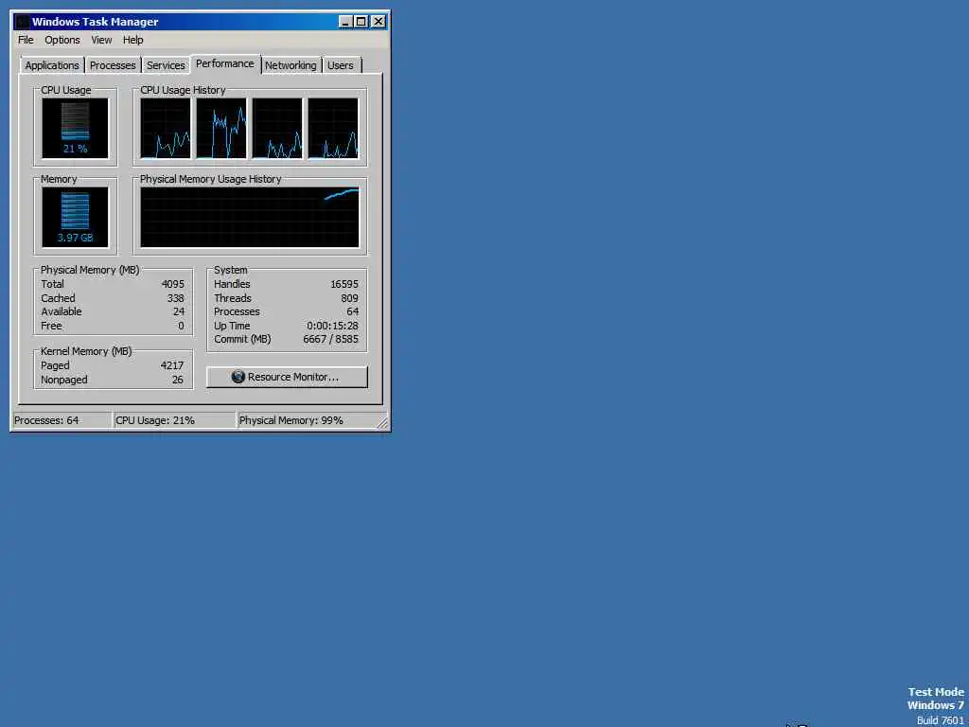This screenshot has height=727, width=969.
Task: Switch to the Applications tab
Action: (52, 65)
